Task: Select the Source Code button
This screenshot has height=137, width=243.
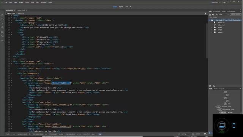Action: pos(11,13)
